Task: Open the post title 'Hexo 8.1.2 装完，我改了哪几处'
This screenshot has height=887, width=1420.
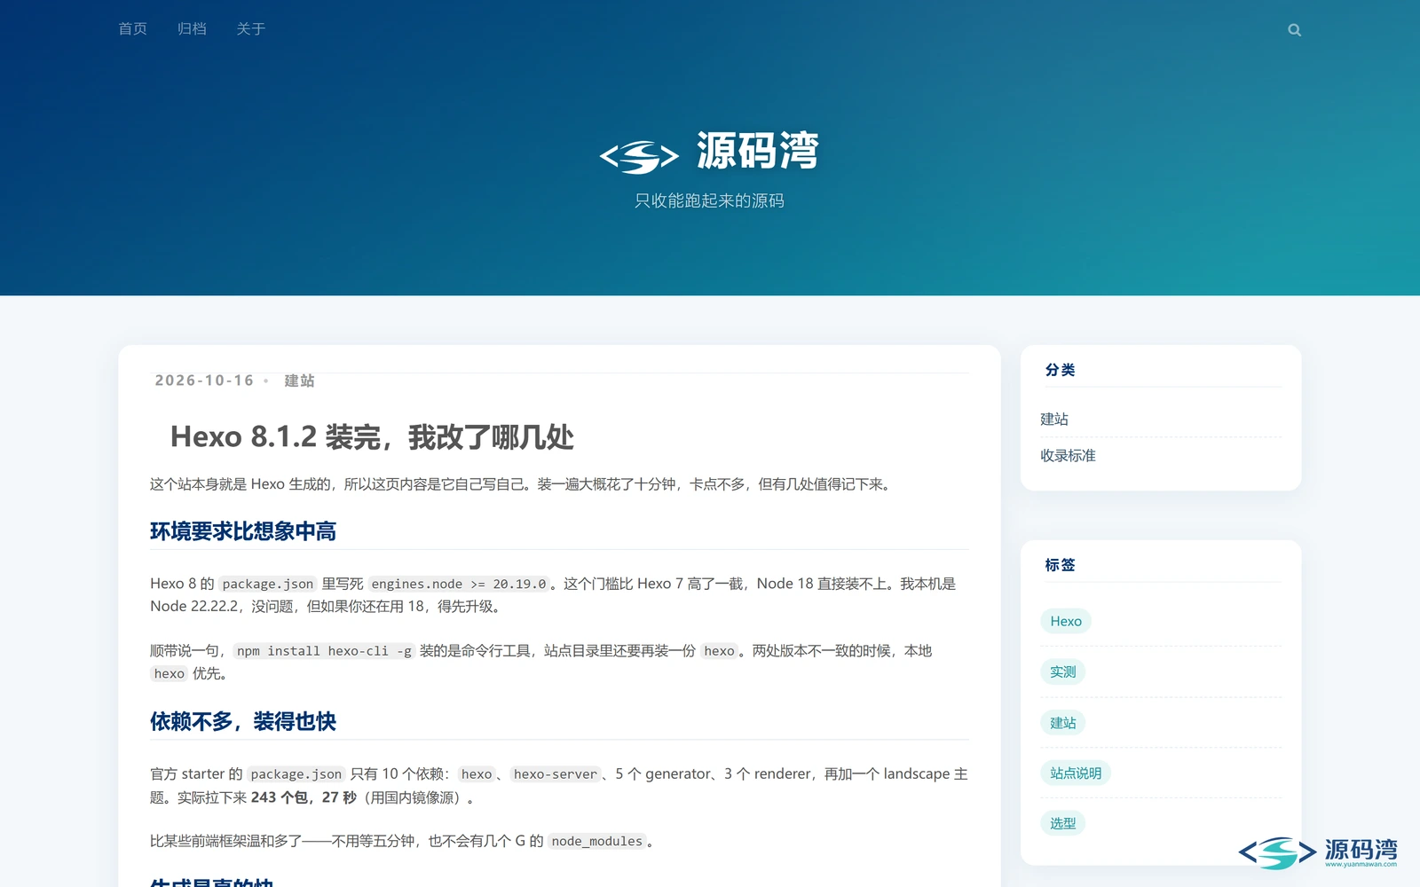Action: (372, 436)
